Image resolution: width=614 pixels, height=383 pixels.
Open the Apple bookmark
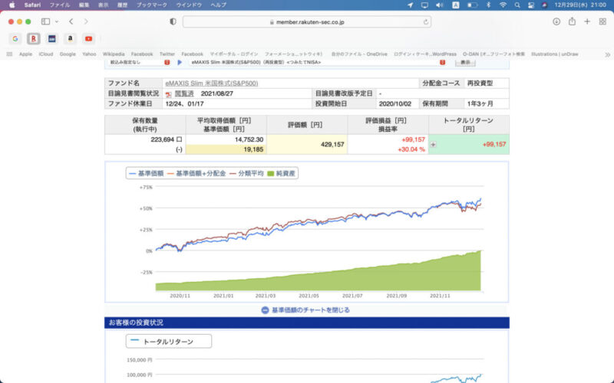point(25,54)
